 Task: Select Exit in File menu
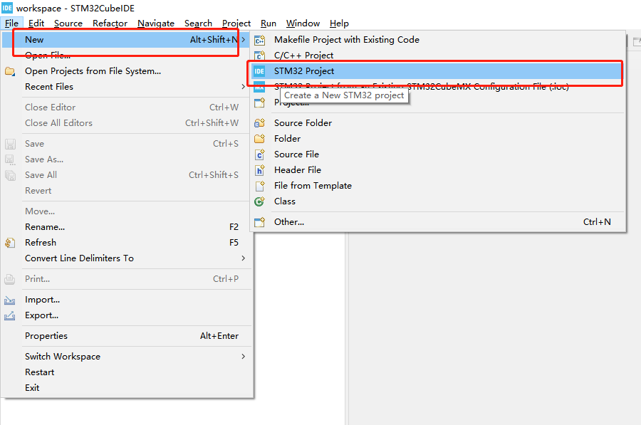point(127,388)
